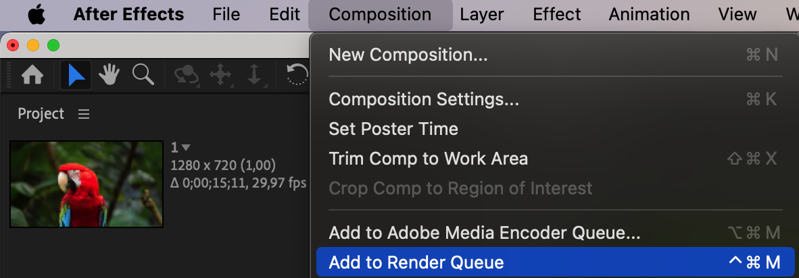
Task: Open the Project panel hamburger menu
Action: click(84, 114)
